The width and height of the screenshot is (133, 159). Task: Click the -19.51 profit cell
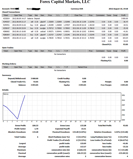125,25
